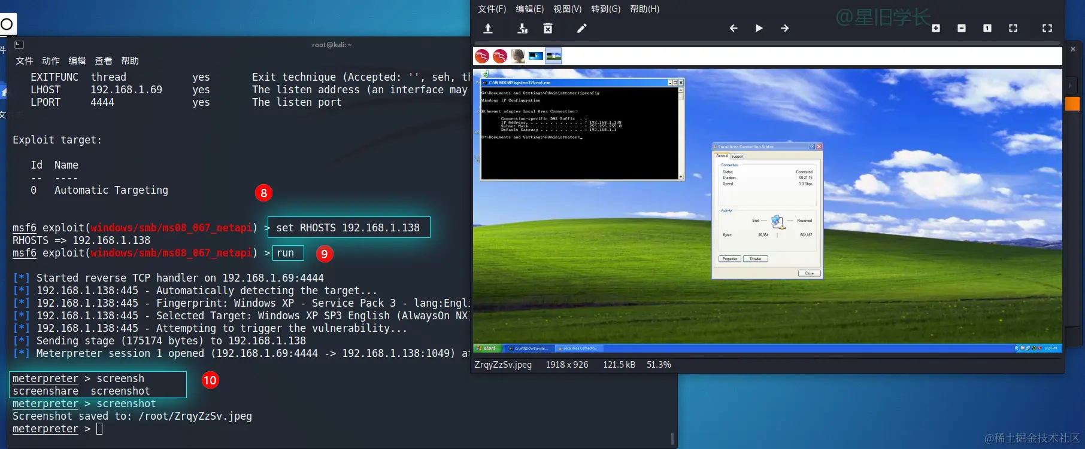1085x449 pixels.
Task: Open 查看 menu in terminal window
Action: click(104, 61)
